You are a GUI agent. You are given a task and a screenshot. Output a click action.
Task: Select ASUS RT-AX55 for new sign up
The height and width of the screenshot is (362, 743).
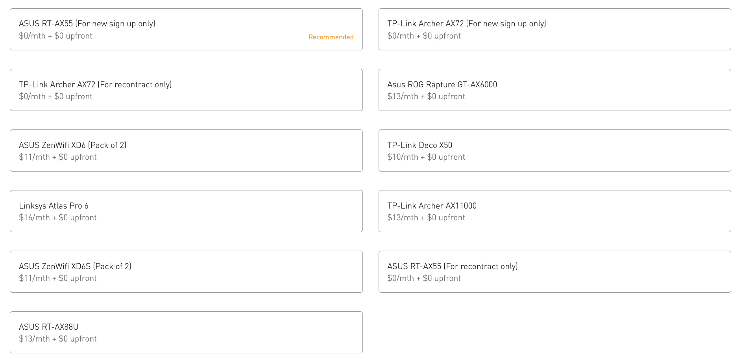tap(186, 30)
